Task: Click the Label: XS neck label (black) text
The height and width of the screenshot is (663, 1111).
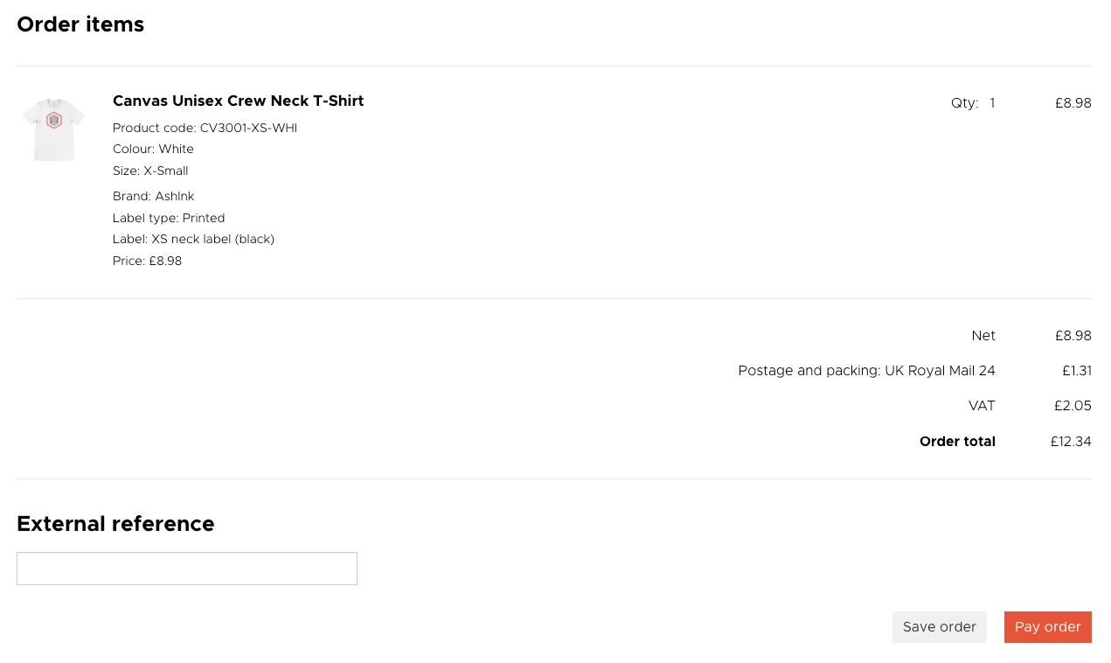Action: point(193,240)
